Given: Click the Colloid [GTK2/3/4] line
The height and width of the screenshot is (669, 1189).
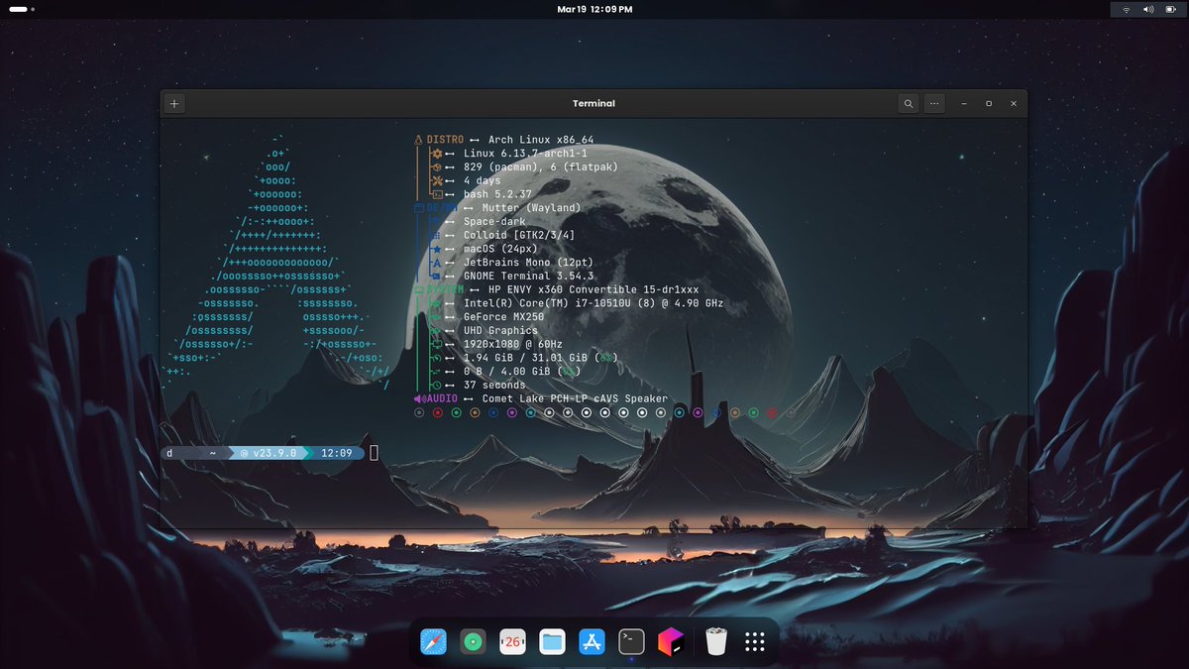Looking at the screenshot, I should coord(519,235).
